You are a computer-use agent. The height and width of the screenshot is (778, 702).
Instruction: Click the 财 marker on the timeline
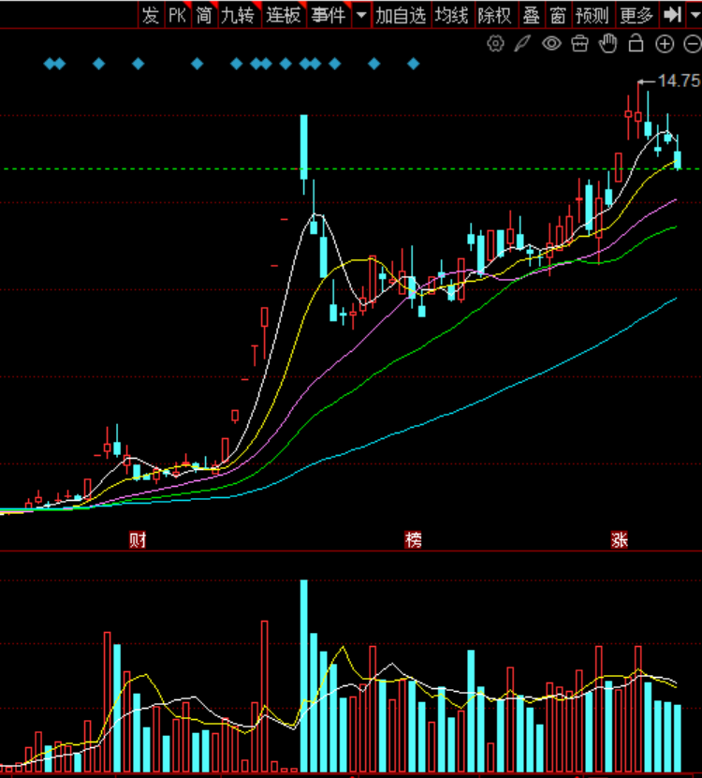[x=138, y=540]
